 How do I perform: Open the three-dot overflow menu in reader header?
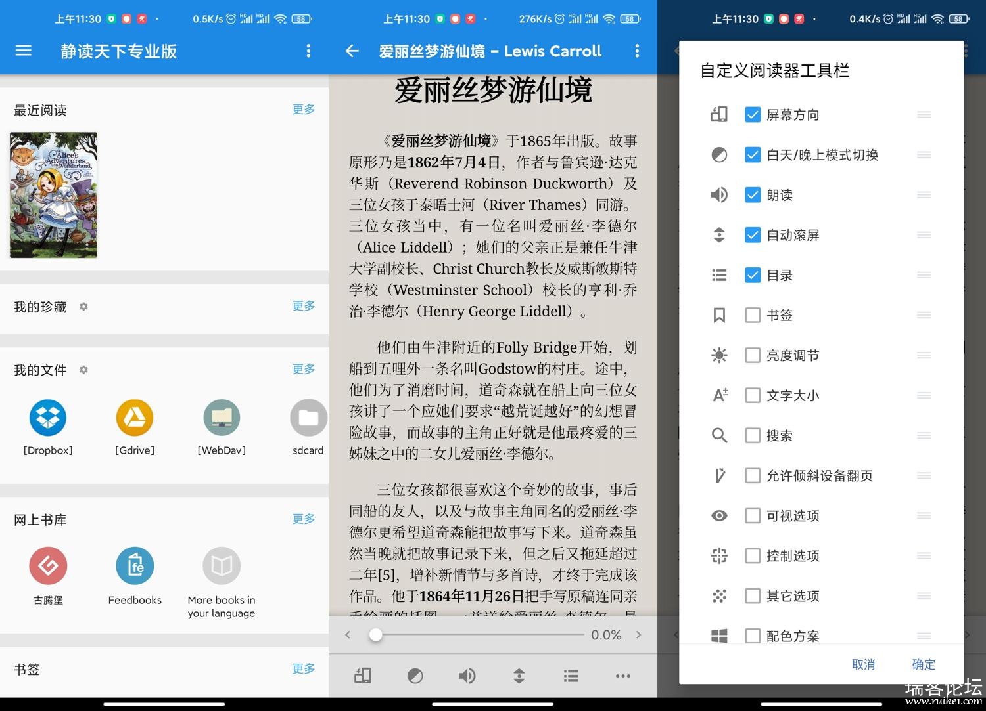point(636,51)
